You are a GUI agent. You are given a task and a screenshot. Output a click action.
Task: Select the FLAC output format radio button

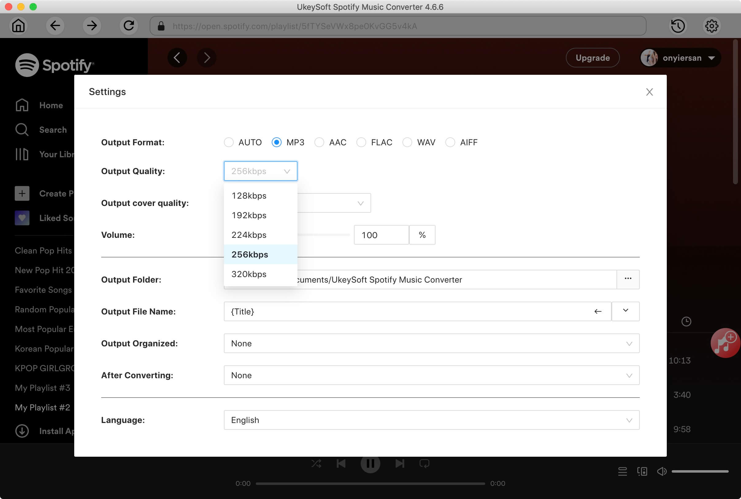(360, 143)
